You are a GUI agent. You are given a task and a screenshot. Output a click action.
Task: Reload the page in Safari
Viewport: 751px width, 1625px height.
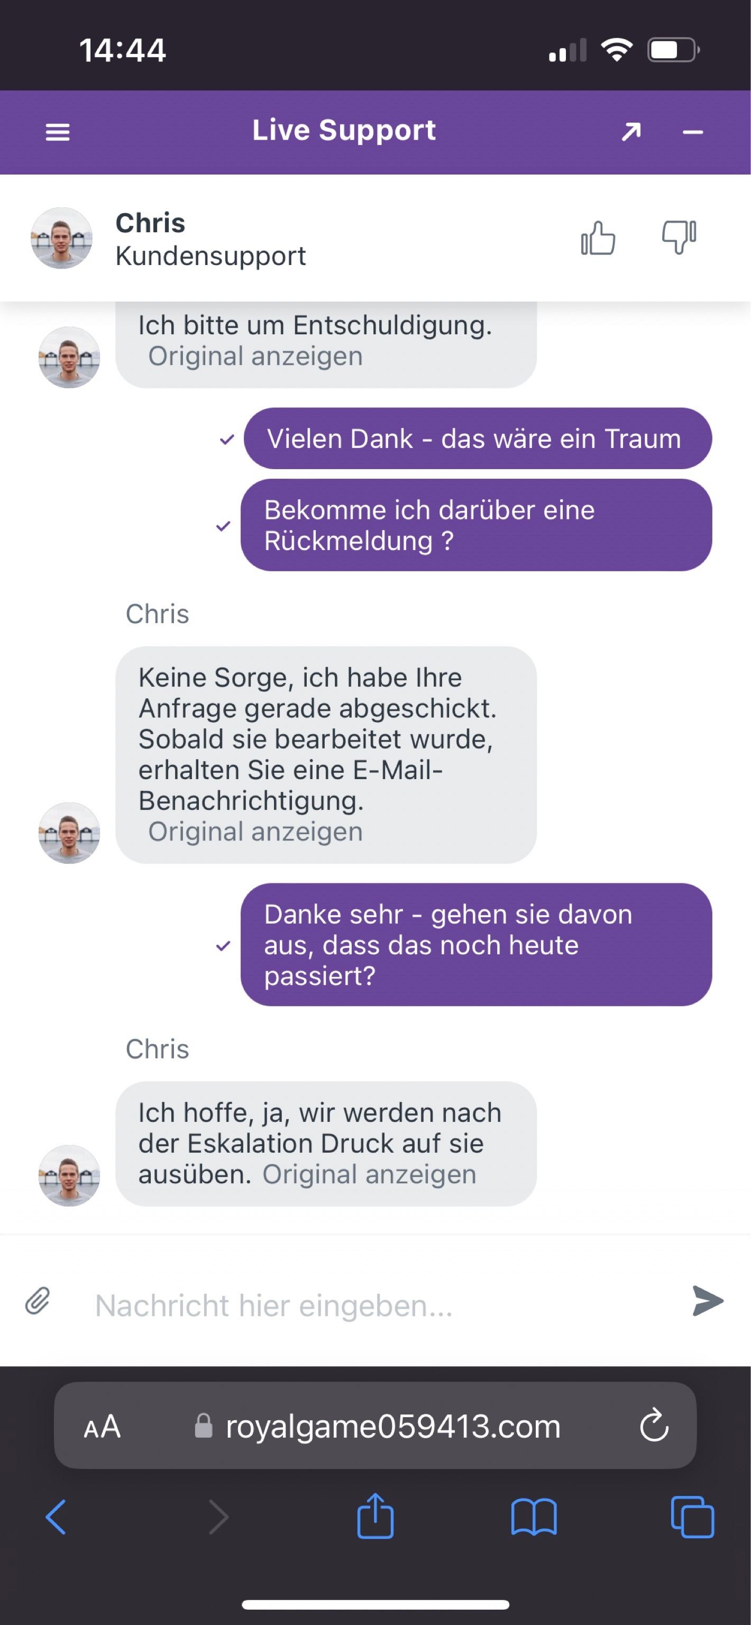point(654,1425)
